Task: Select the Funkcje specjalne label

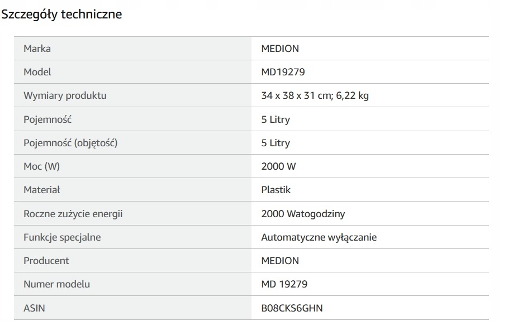Action: 62,237
